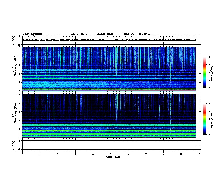Click time axis tick label "4"

tap(93, 154)
